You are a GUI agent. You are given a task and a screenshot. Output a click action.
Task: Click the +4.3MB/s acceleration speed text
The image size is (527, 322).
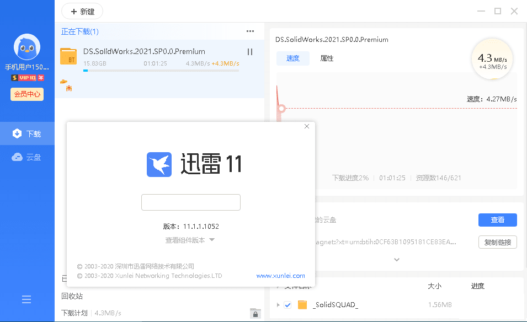coord(225,63)
